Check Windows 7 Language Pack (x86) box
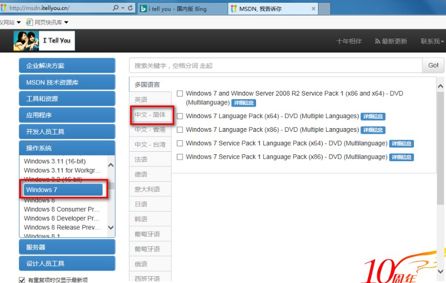Viewport: 446px width, 283px height. [x=180, y=130]
